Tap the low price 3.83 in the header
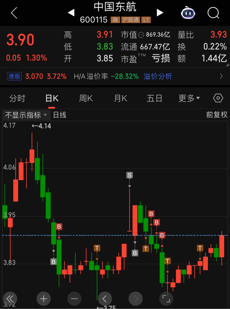 105,47
